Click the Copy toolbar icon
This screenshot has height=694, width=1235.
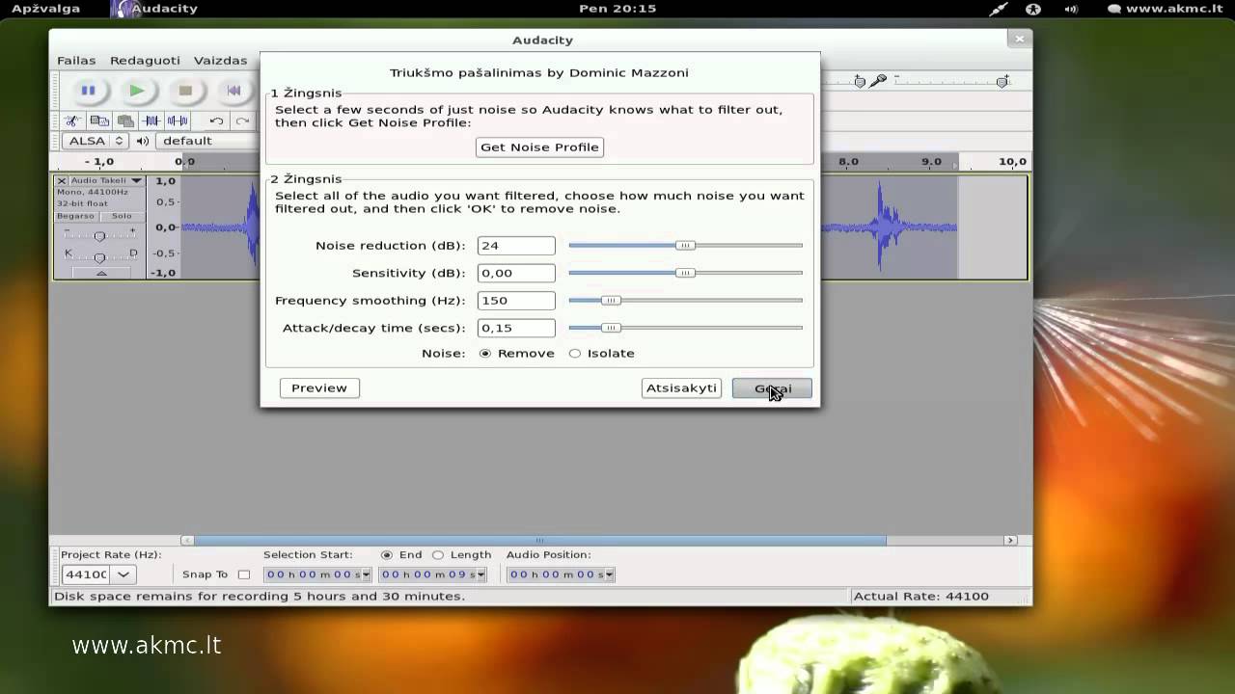pos(98,120)
